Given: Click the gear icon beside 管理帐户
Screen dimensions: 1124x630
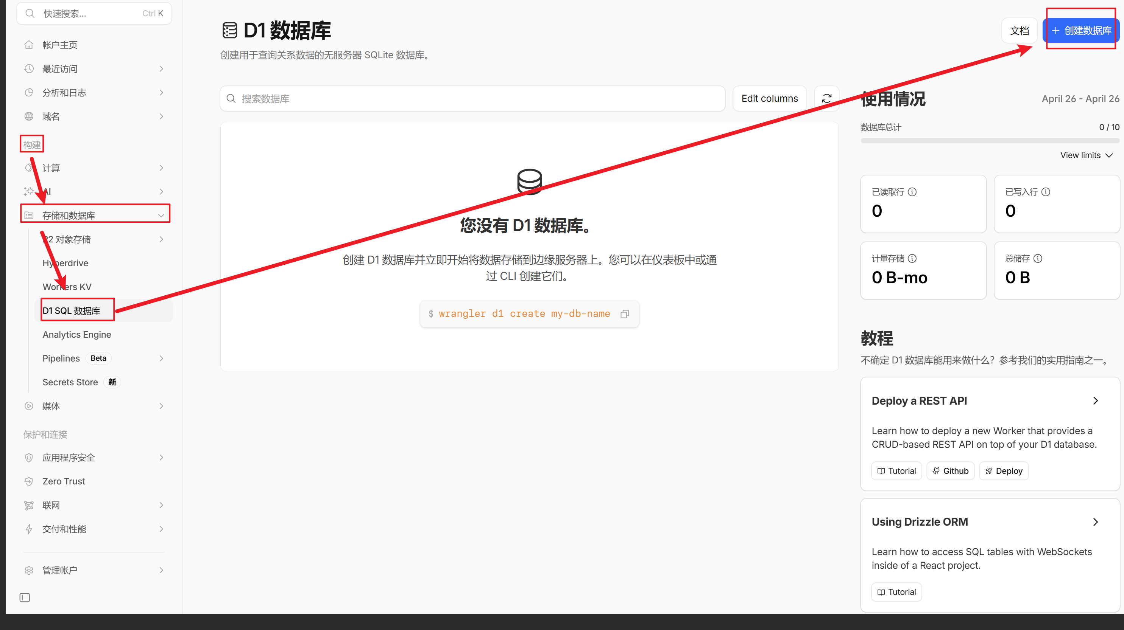Looking at the screenshot, I should tap(29, 570).
